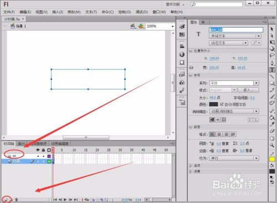The height and width of the screenshot is (203, 277).
Task: Select the Selection arrow tool
Action: click(272, 29)
